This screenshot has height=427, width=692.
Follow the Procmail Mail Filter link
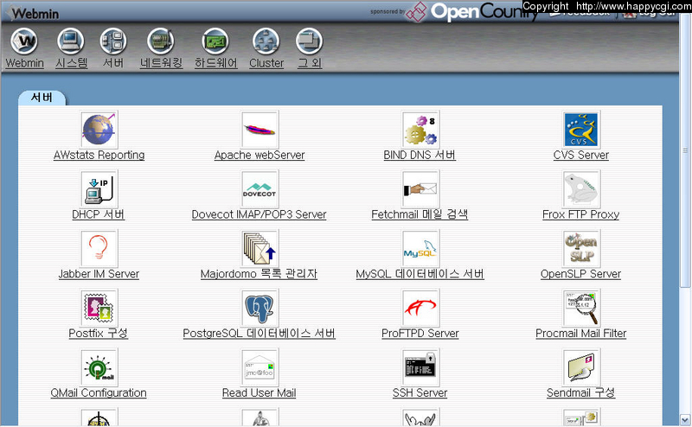(581, 334)
